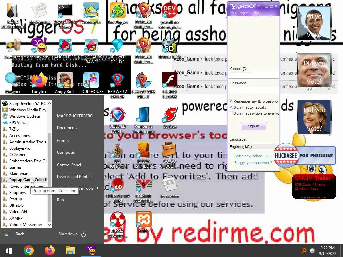The width and height of the screenshot is (343, 257).
Task: Launch Windows Media Player from programs list
Action: pyautogui.click(x=24, y=110)
